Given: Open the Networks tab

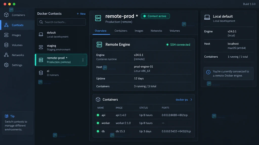Looking at the screenshot, I should point(156,31).
